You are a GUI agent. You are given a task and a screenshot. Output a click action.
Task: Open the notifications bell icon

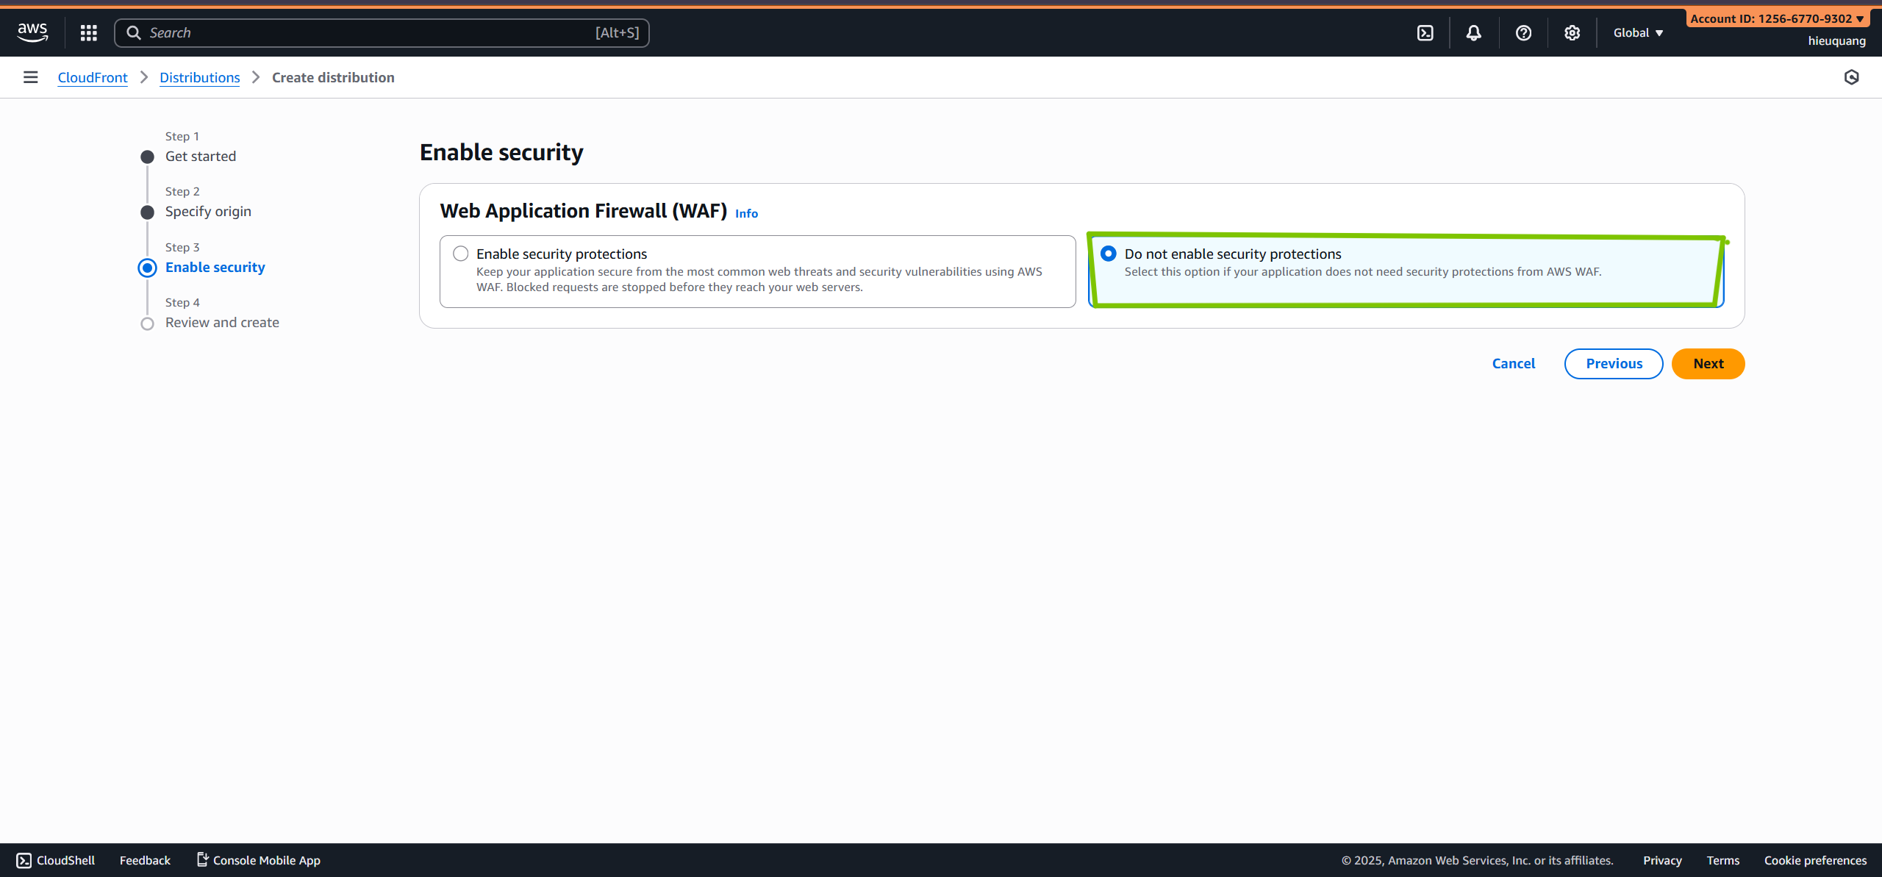[x=1473, y=32]
